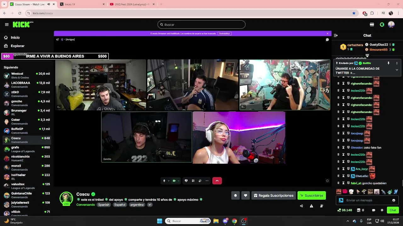The width and height of the screenshot is (403, 226).
Task: Open Windows Start menu
Action: click(160, 221)
